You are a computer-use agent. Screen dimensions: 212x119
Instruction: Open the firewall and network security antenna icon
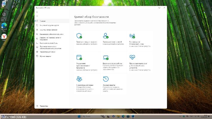point(132,36)
